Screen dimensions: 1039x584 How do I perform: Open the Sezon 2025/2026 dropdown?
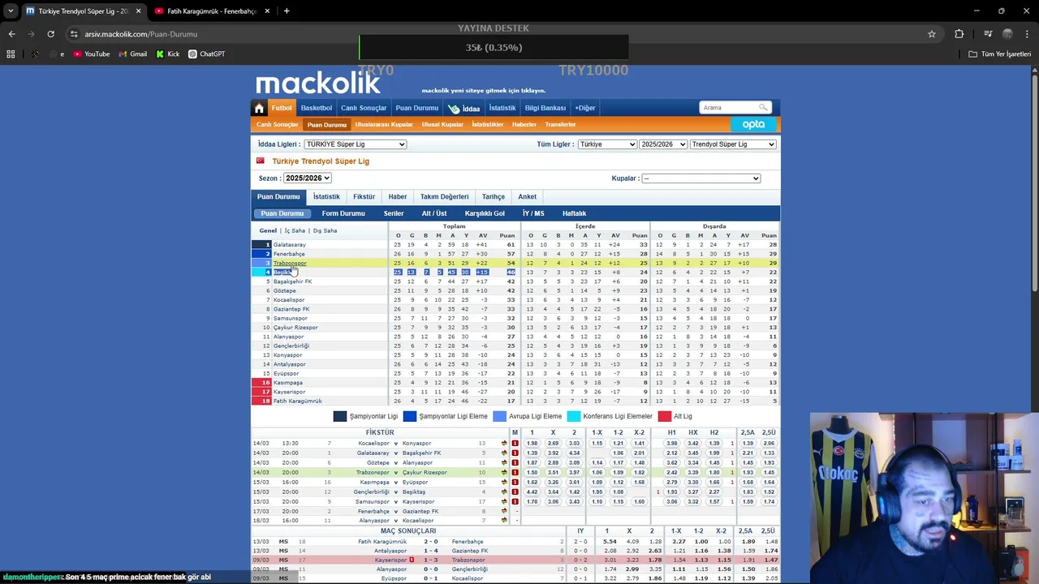point(307,178)
